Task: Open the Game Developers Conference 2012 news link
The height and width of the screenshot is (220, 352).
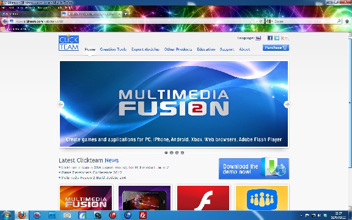Action: pyautogui.click(x=92, y=172)
